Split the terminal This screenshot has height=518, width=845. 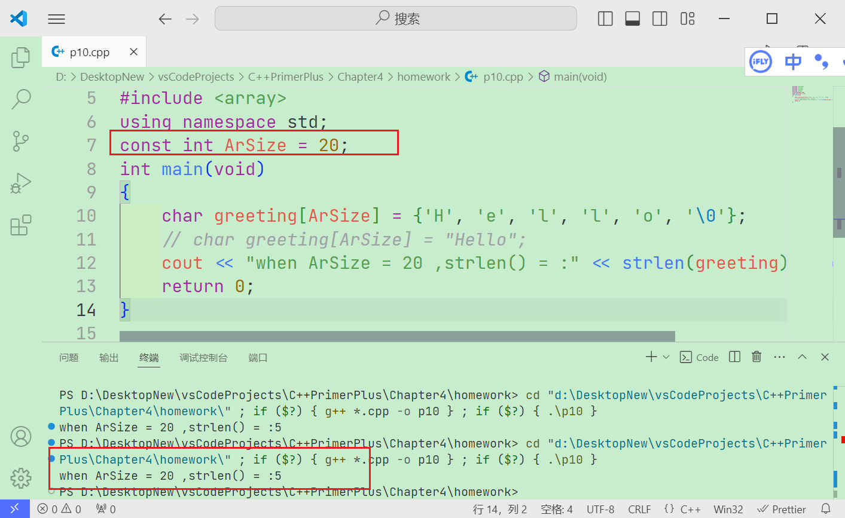coord(735,357)
